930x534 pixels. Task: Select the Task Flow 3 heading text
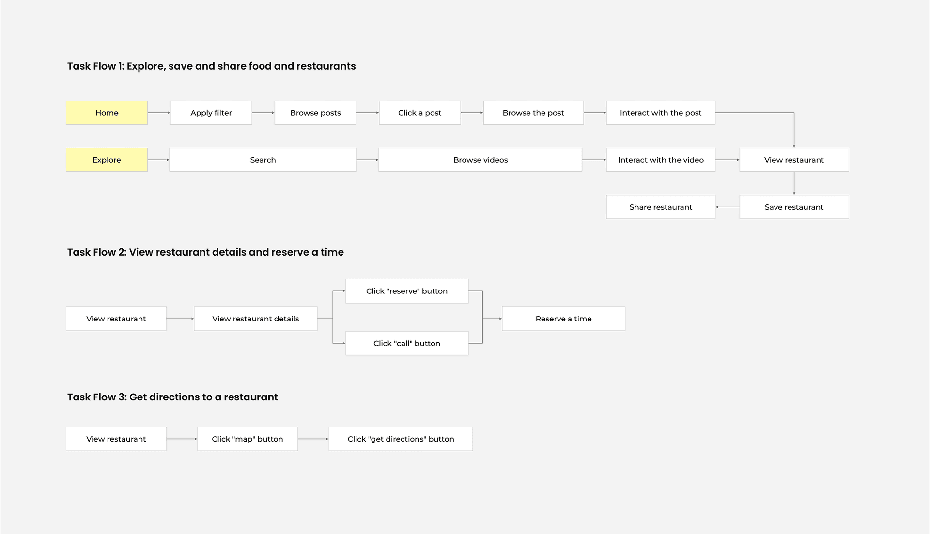pyautogui.click(x=172, y=397)
